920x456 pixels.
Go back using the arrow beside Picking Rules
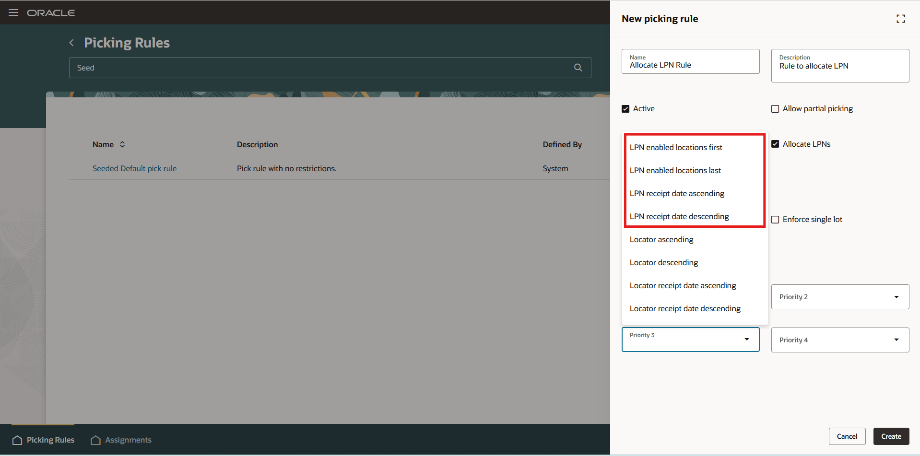(71, 43)
